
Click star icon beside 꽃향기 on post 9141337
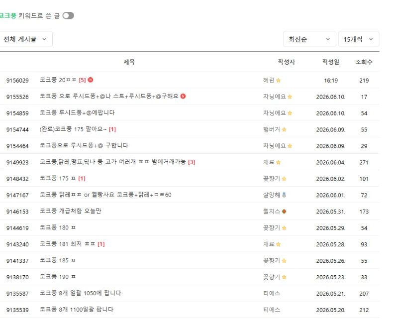coord(284,260)
